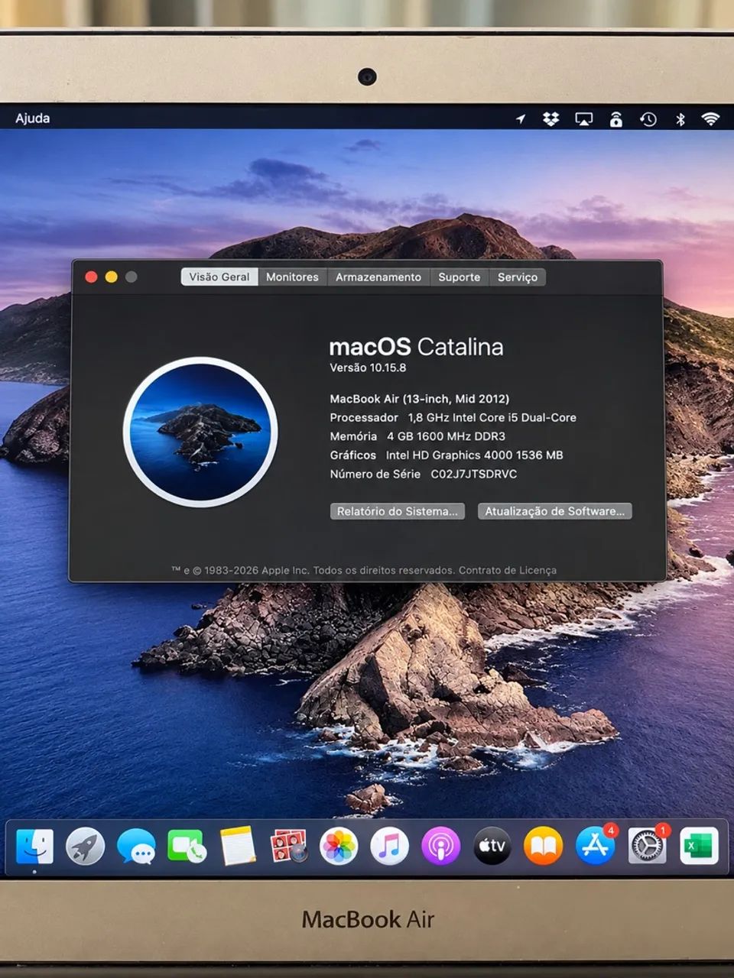The image size is (734, 978).
Task: Open the Podcasts app in Dock
Action: [x=441, y=847]
